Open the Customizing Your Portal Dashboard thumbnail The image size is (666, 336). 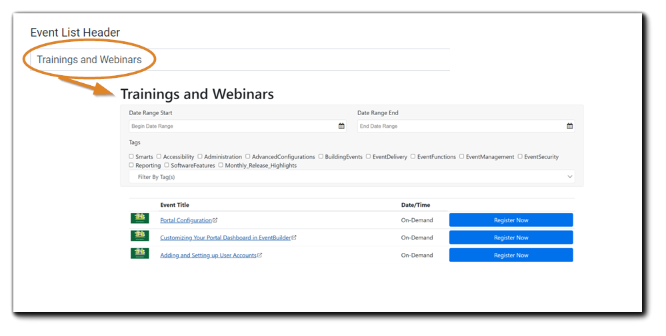coord(140,236)
